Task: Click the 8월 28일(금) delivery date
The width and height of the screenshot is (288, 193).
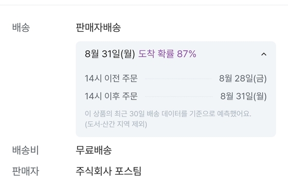Action: pyautogui.click(x=243, y=79)
